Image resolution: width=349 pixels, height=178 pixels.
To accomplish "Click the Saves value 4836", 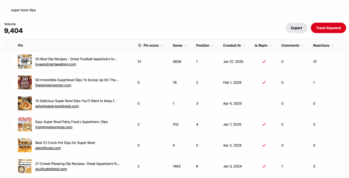I will coord(177,62).
